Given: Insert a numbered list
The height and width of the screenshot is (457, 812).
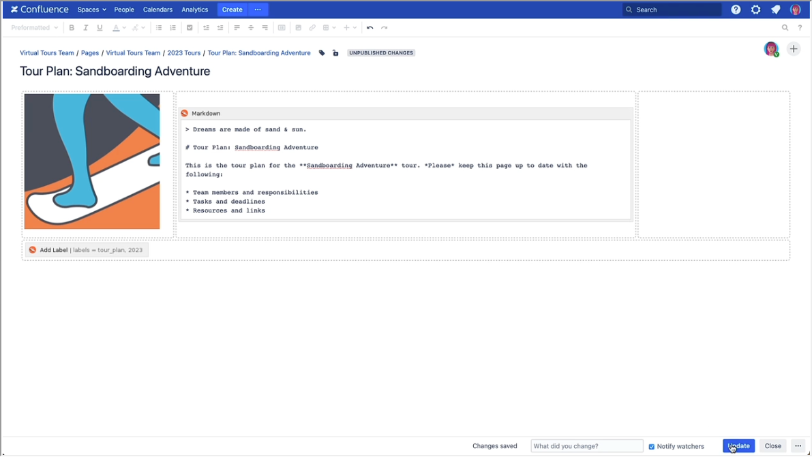Looking at the screenshot, I should click(x=172, y=27).
